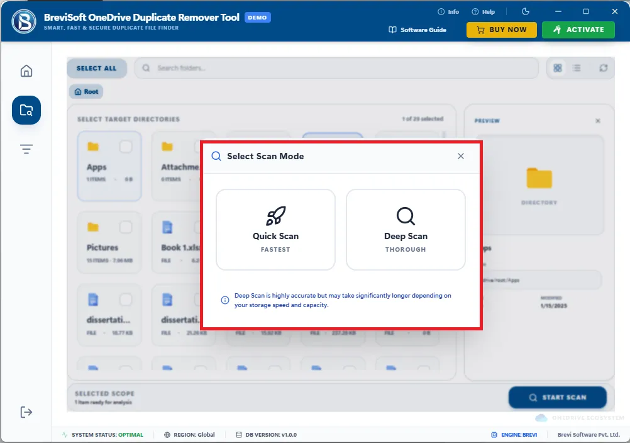This screenshot has height=443, width=630.
Task: Open the filter lines sidebar icon
Action: click(x=26, y=149)
